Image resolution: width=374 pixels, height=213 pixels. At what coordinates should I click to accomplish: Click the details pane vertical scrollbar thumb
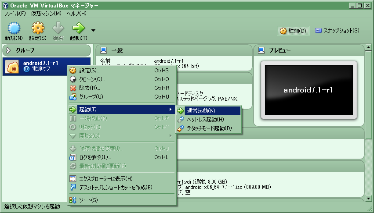[x=368, y=95]
